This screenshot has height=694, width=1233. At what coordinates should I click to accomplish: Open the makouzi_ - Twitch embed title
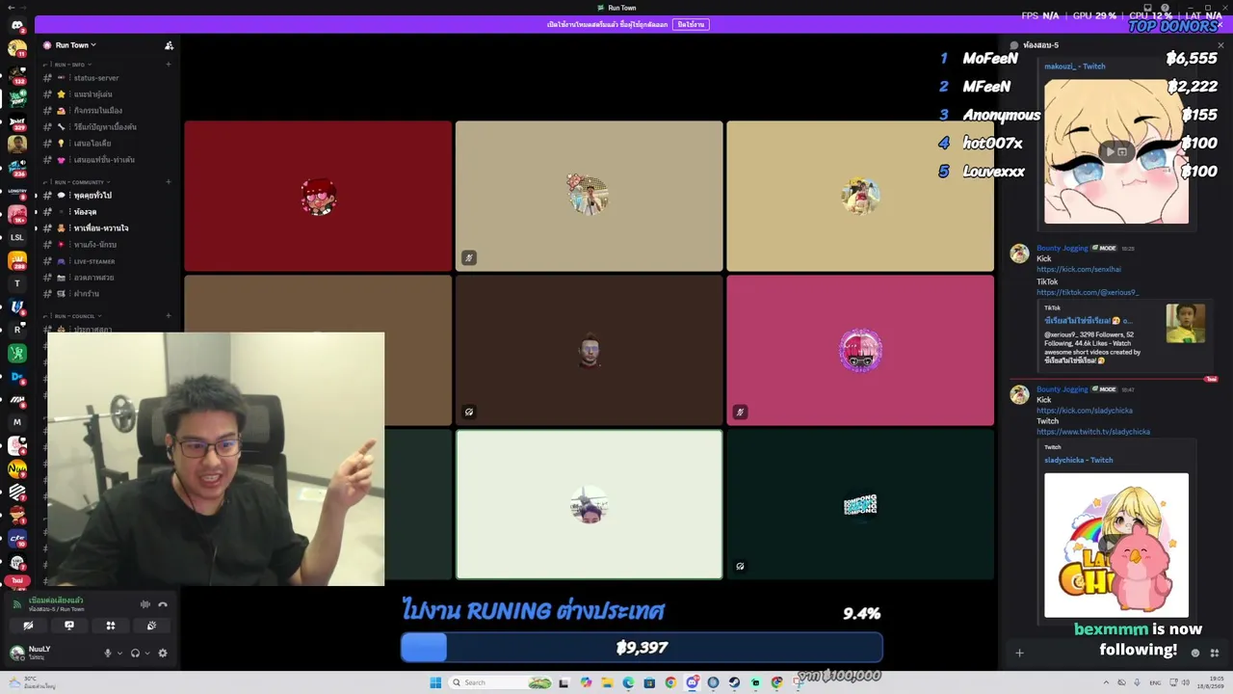point(1075,67)
